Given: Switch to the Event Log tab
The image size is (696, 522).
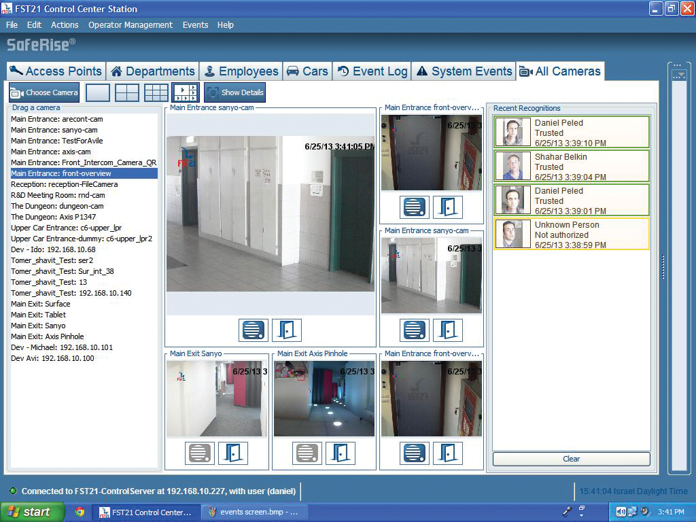Looking at the screenshot, I should pos(371,71).
